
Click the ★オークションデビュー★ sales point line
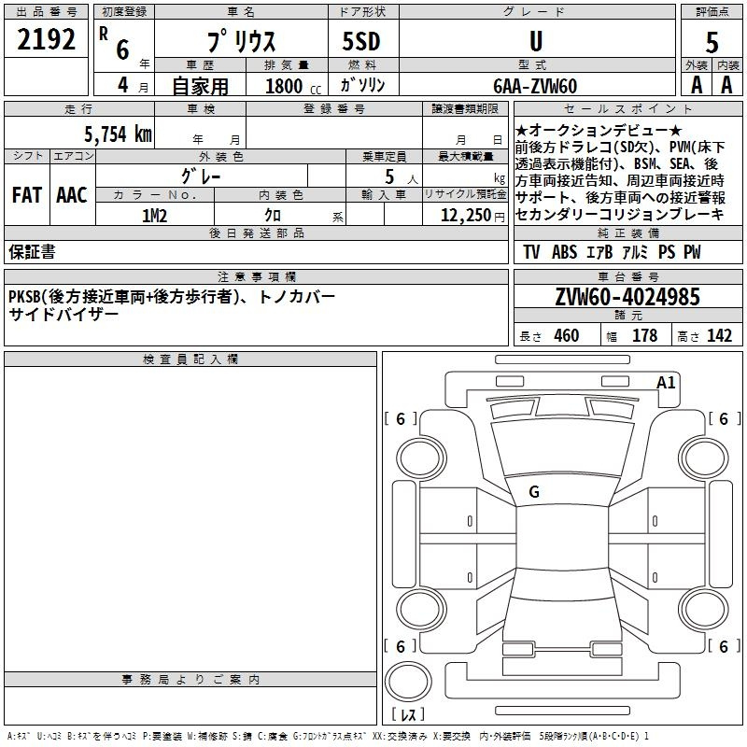pyautogui.click(x=599, y=130)
